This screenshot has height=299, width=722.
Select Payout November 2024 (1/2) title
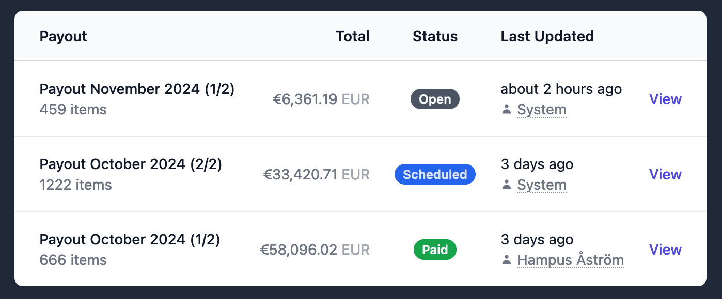click(x=137, y=89)
